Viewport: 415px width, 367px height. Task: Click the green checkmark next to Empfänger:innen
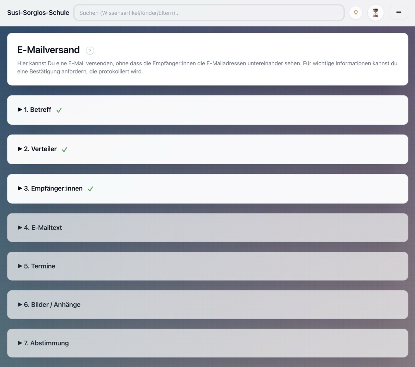pos(90,189)
